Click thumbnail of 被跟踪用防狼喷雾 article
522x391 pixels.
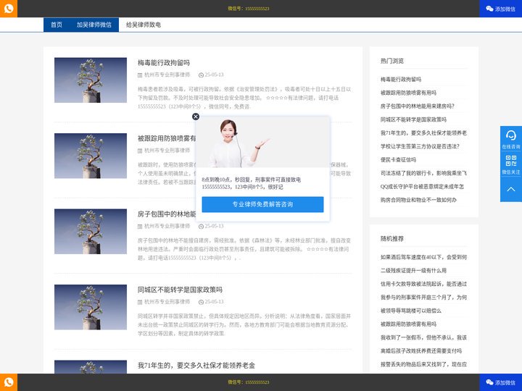pos(91,156)
